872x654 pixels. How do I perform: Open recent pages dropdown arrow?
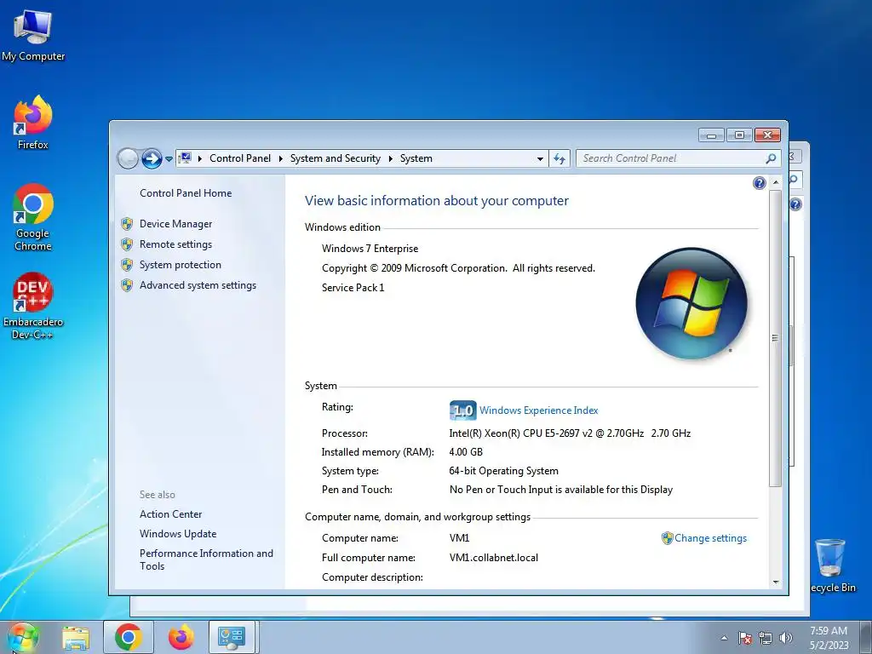(169, 159)
